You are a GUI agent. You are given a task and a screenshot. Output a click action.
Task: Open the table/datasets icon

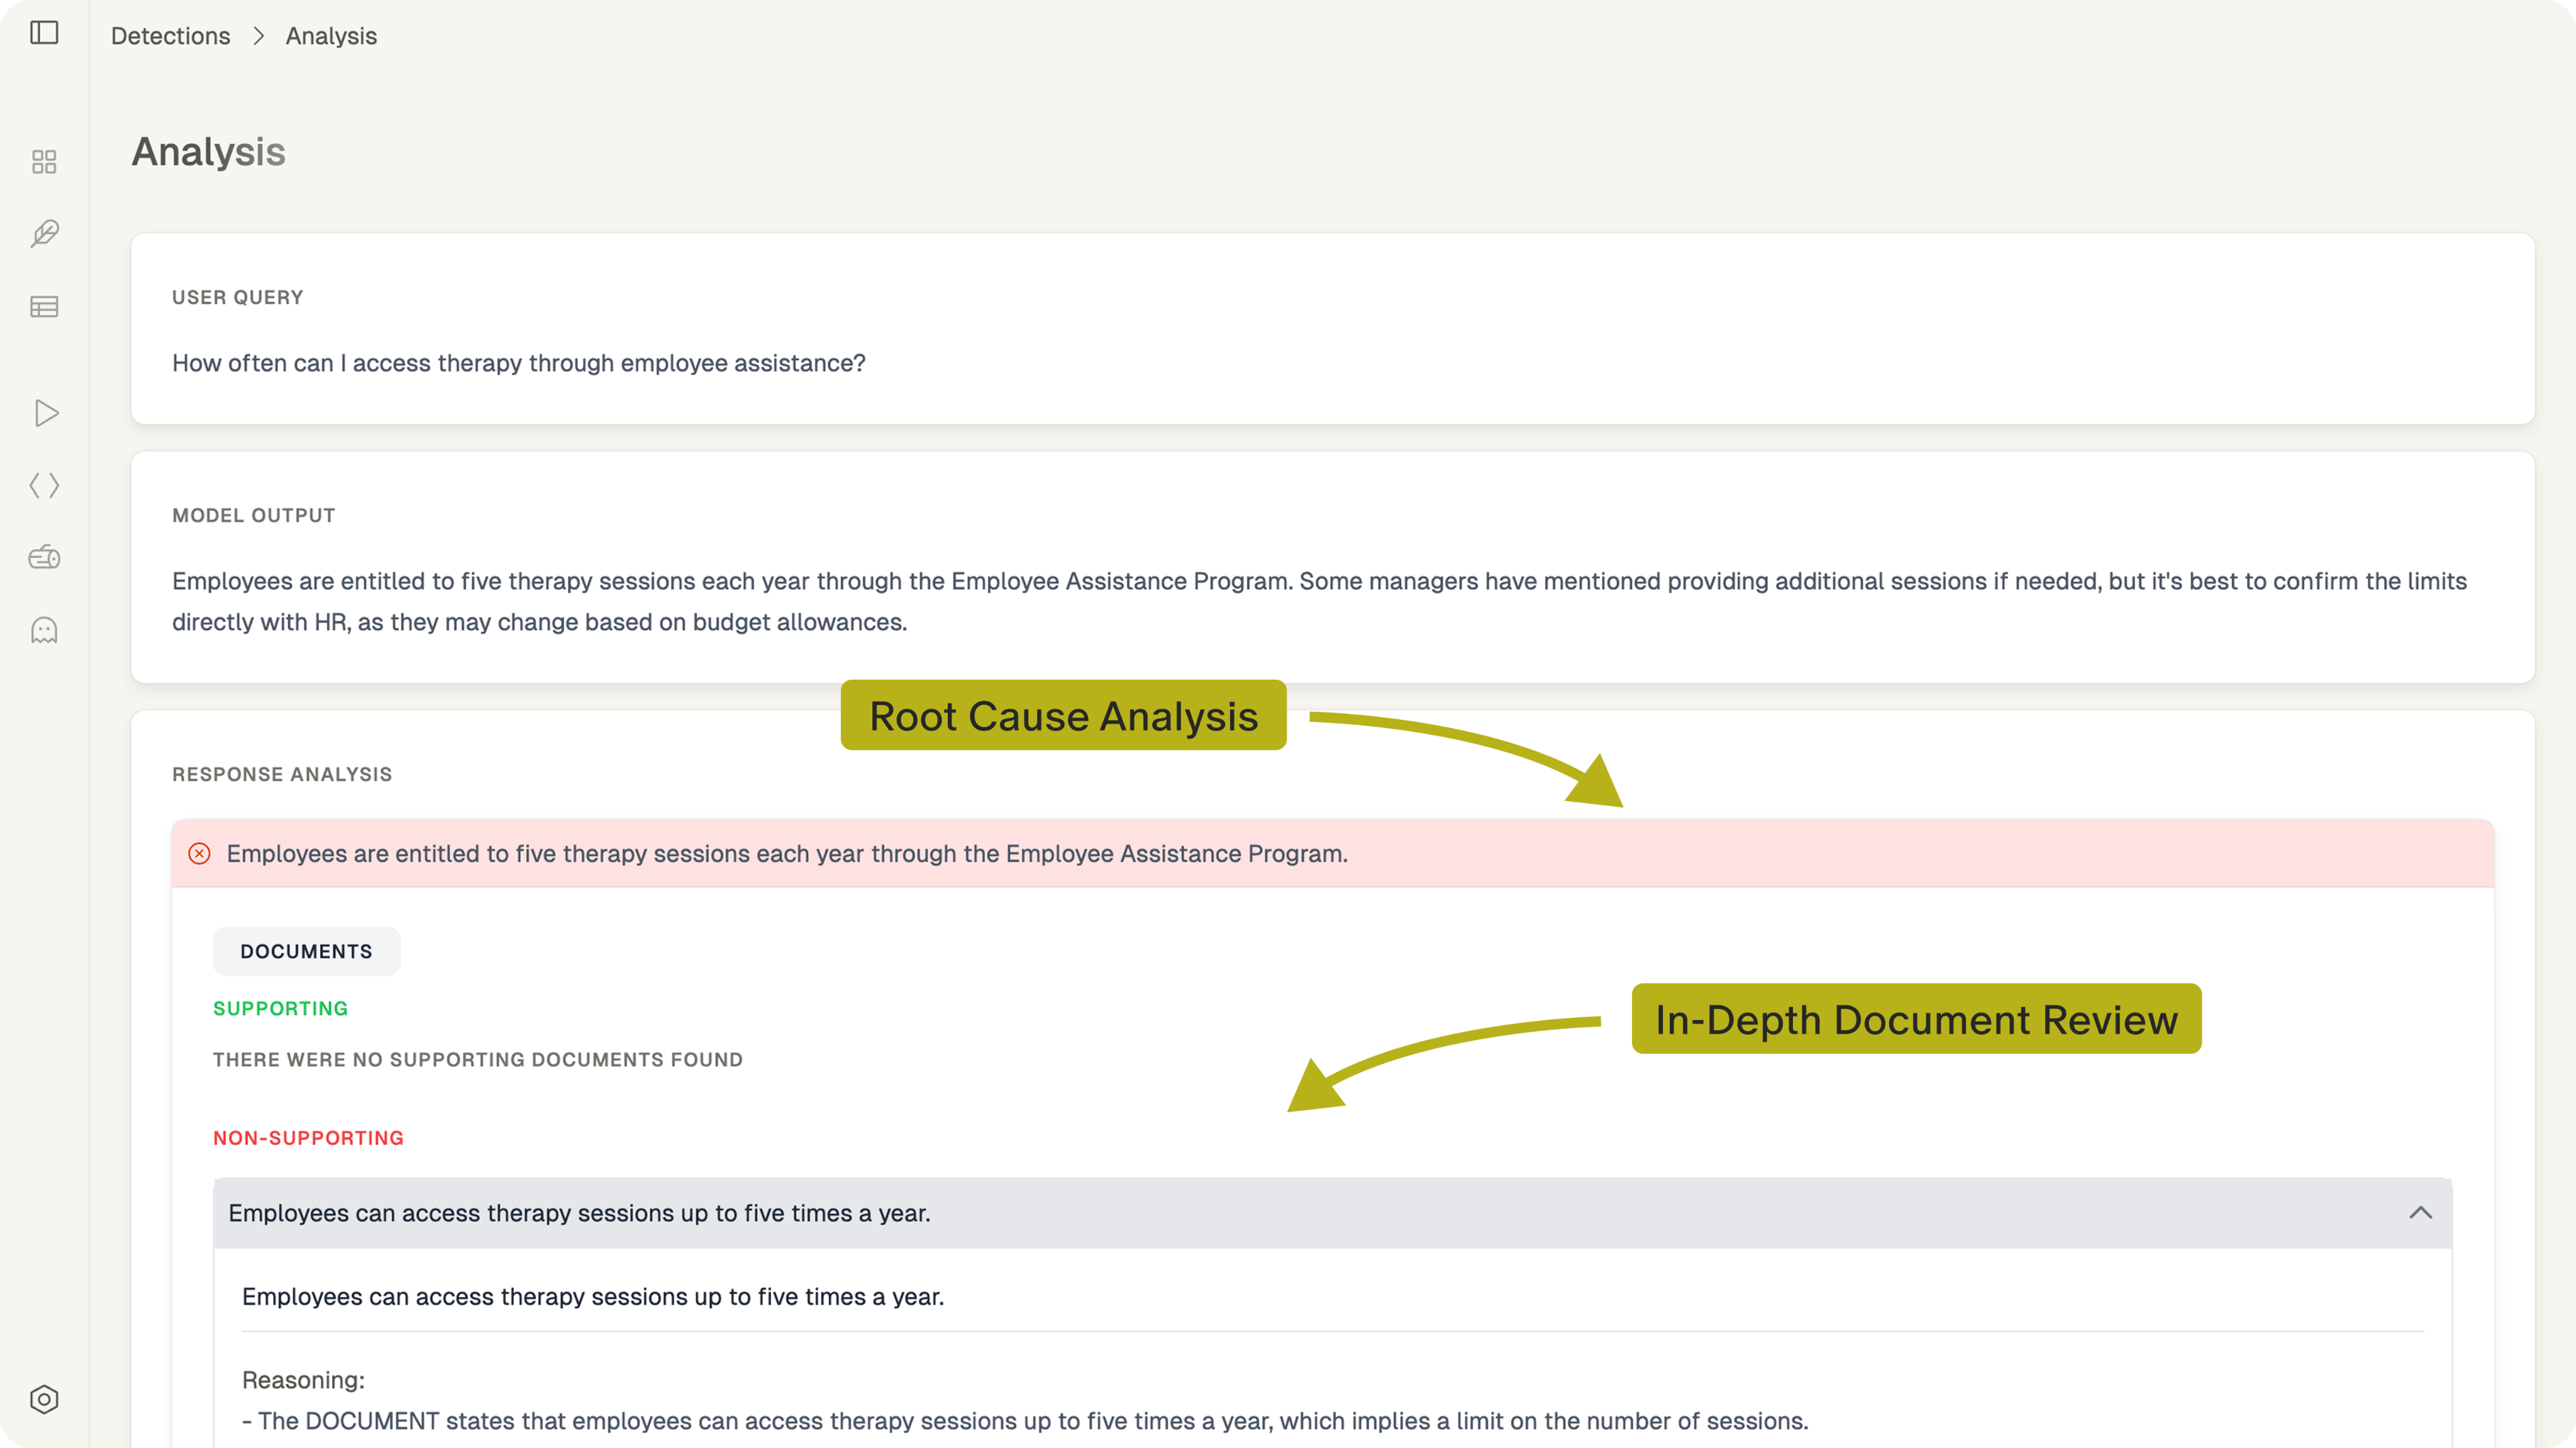[x=44, y=307]
